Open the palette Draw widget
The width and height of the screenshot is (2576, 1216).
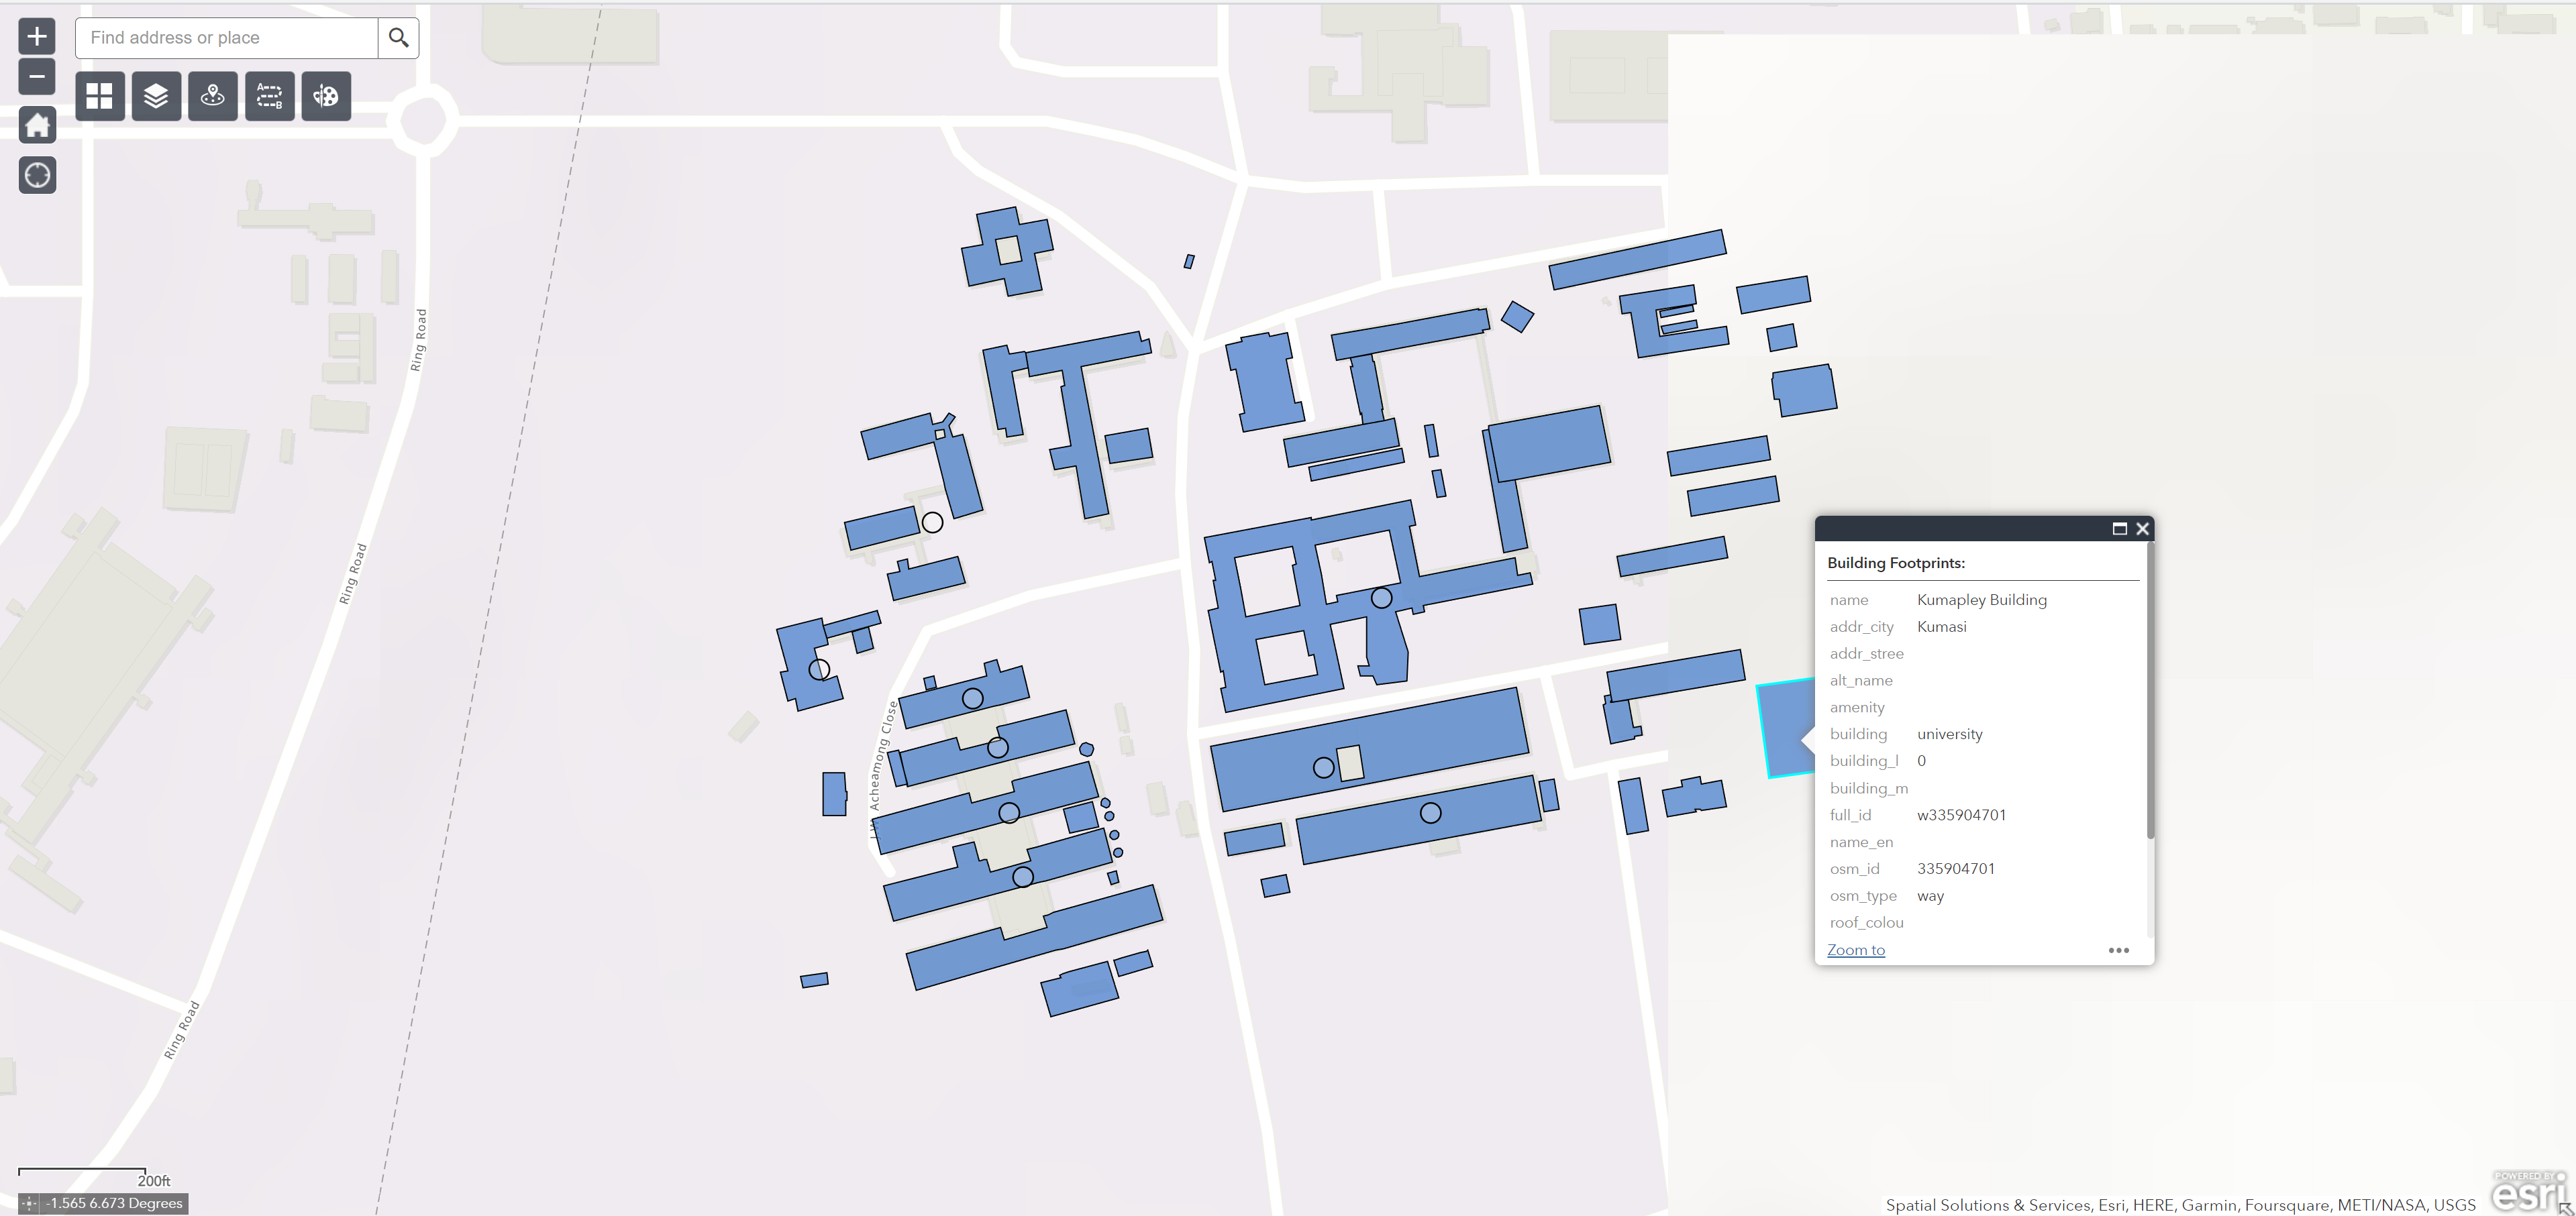point(326,96)
